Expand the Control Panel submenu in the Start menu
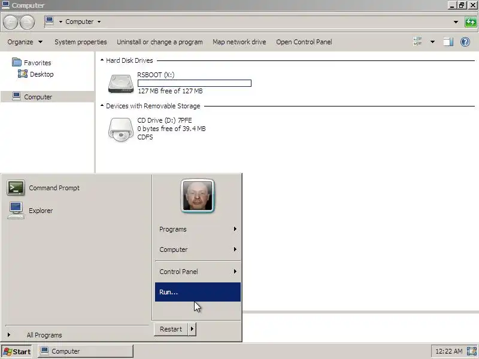The image size is (479, 359). click(x=198, y=272)
